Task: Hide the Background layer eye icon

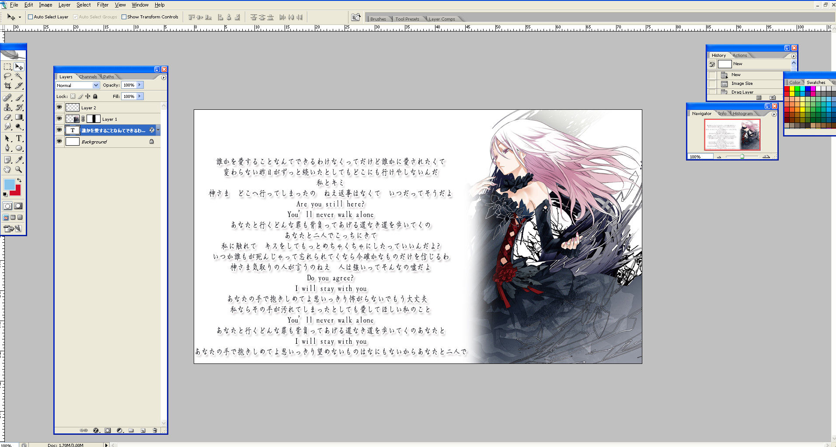Action: click(59, 141)
